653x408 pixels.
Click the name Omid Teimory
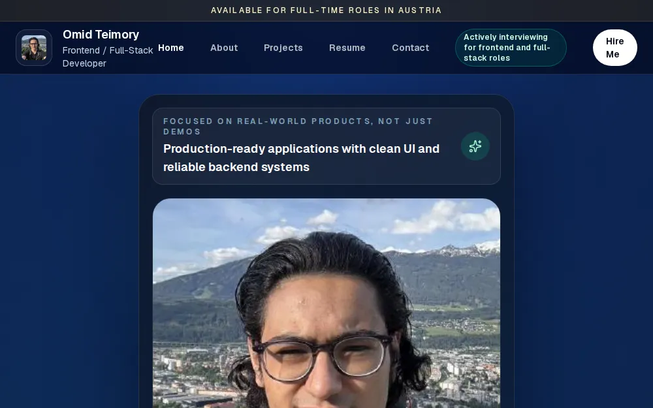click(x=101, y=35)
